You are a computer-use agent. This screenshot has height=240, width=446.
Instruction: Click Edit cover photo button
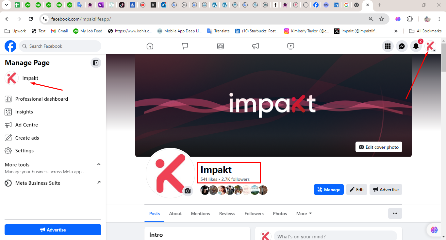tap(379, 147)
